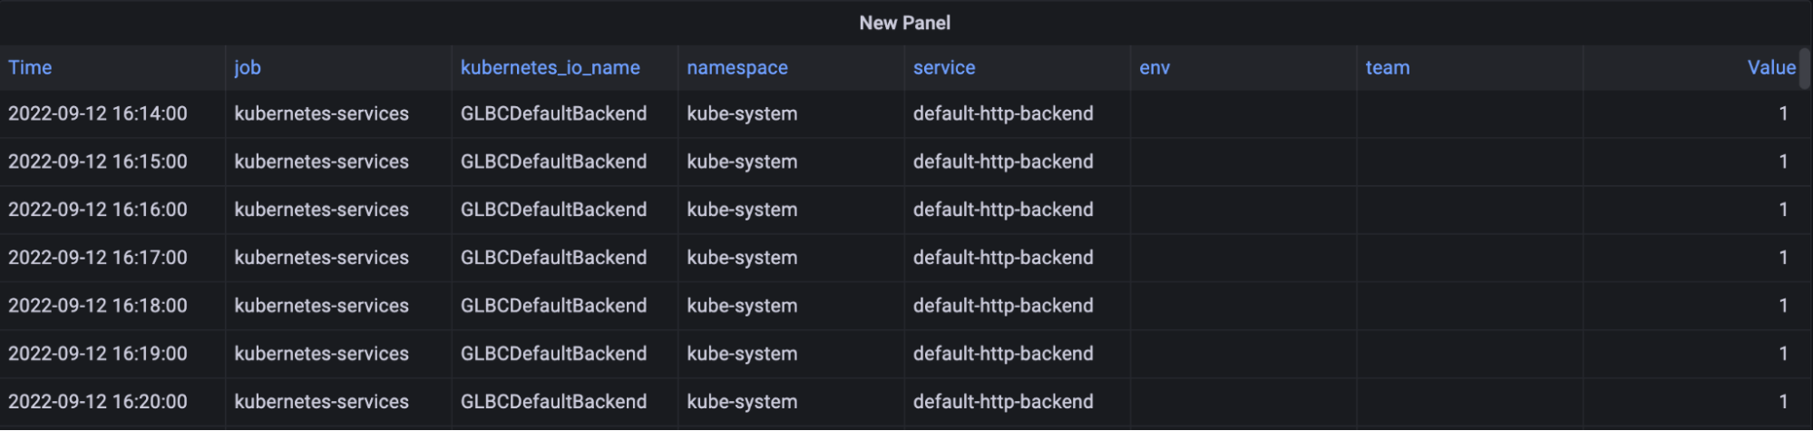The height and width of the screenshot is (431, 1813).
Task: Click the team column header
Action: (1387, 67)
